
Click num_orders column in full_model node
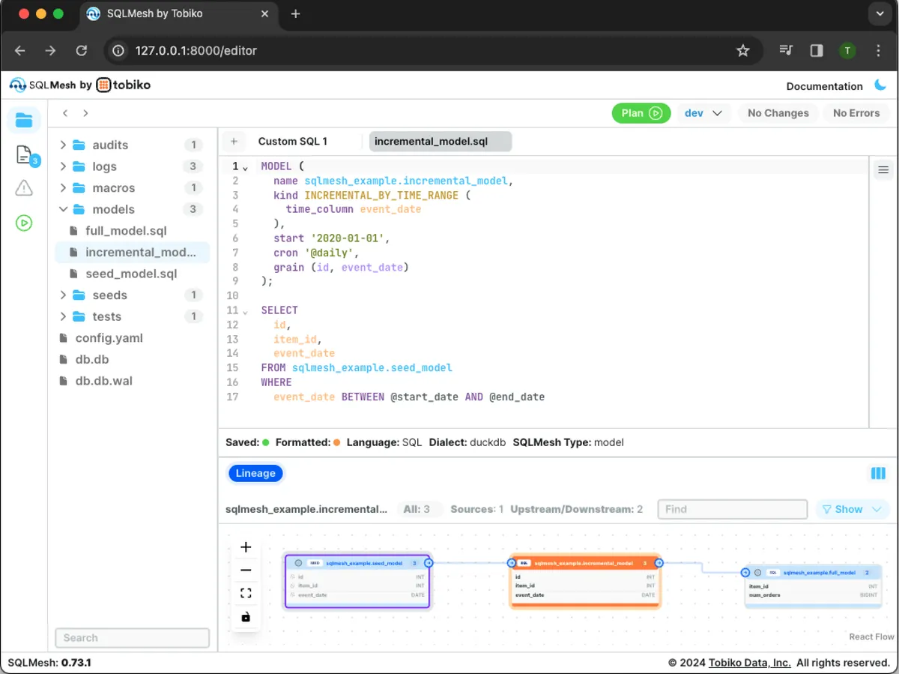pyautogui.click(x=813, y=595)
